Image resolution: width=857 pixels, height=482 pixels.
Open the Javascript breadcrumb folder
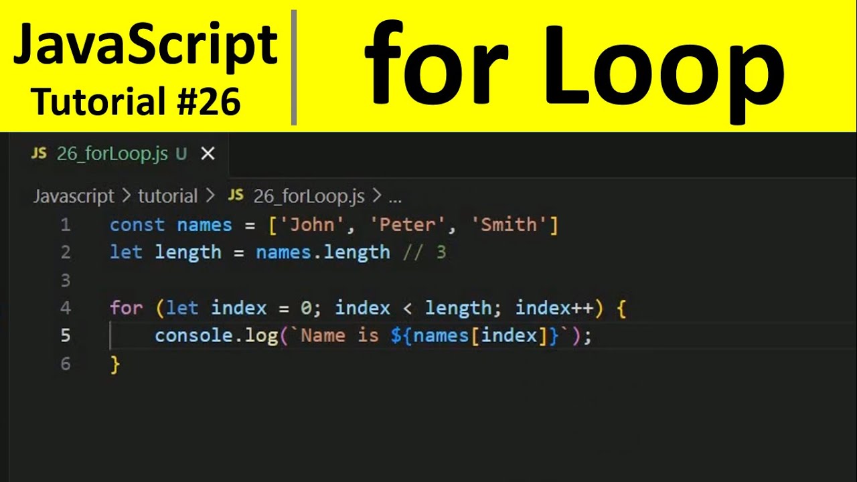click(x=74, y=196)
